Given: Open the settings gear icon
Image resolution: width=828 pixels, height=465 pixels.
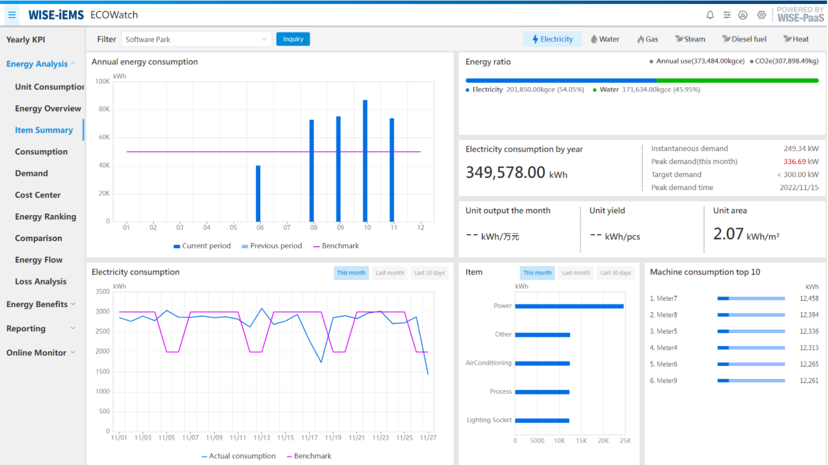Looking at the screenshot, I should (x=761, y=15).
